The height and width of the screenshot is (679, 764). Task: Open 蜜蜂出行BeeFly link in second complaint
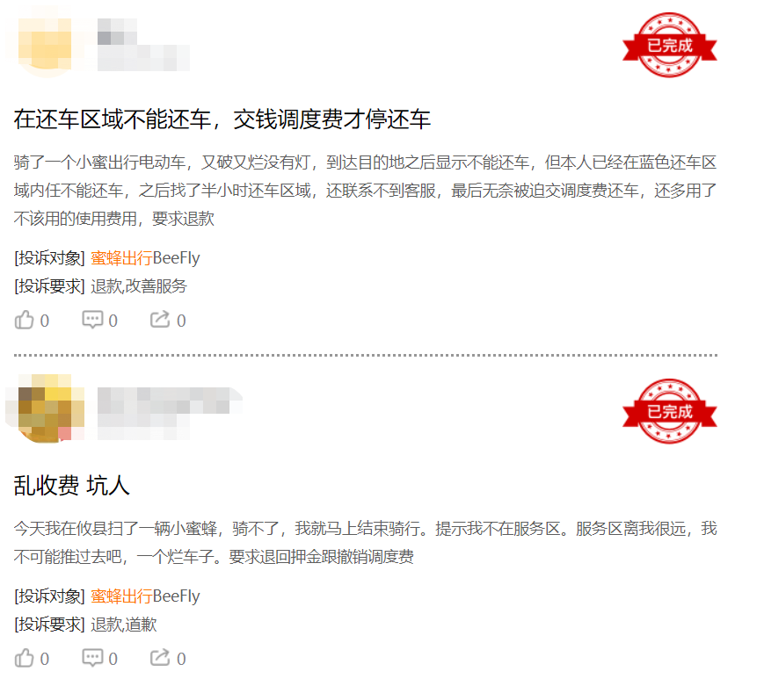[x=145, y=596]
